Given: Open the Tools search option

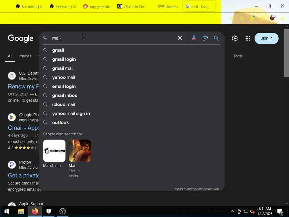Looking at the screenshot, I should pyautogui.click(x=238, y=56).
